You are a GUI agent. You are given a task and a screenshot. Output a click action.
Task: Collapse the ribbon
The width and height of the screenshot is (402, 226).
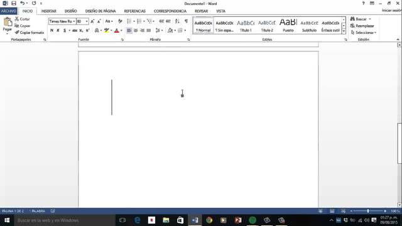398,40
